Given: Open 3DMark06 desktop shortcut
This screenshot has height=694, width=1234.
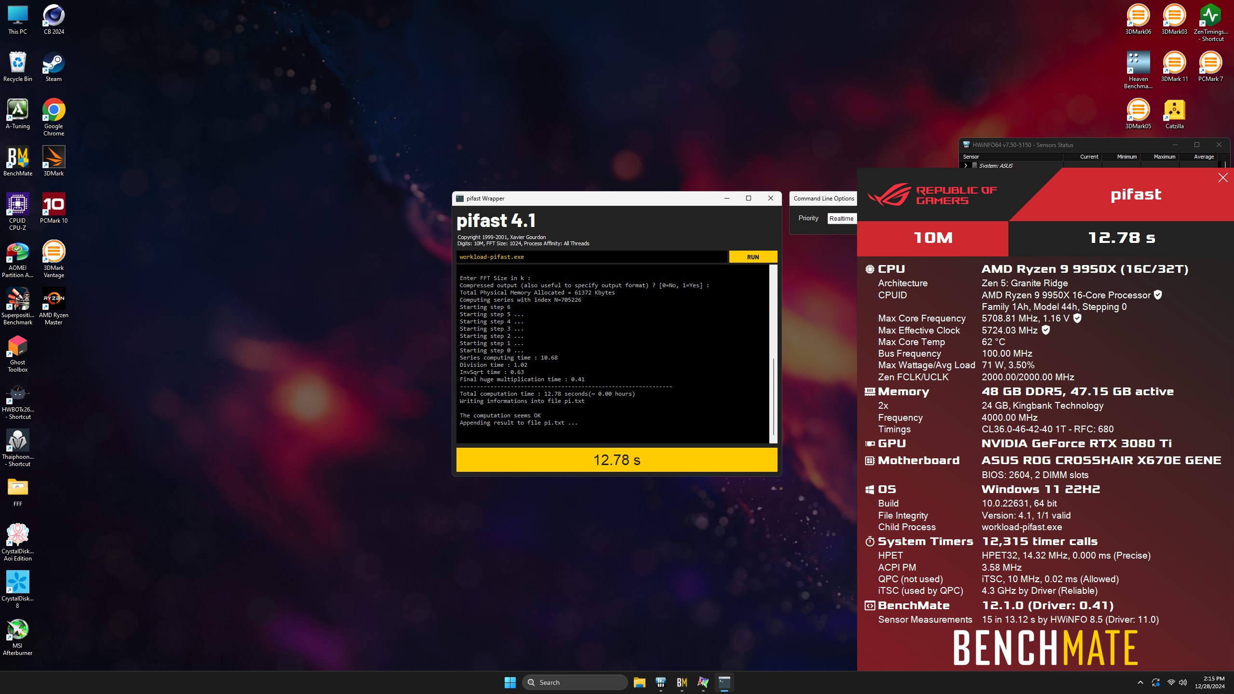Looking at the screenshot, I should click(x=1138, y=19).
